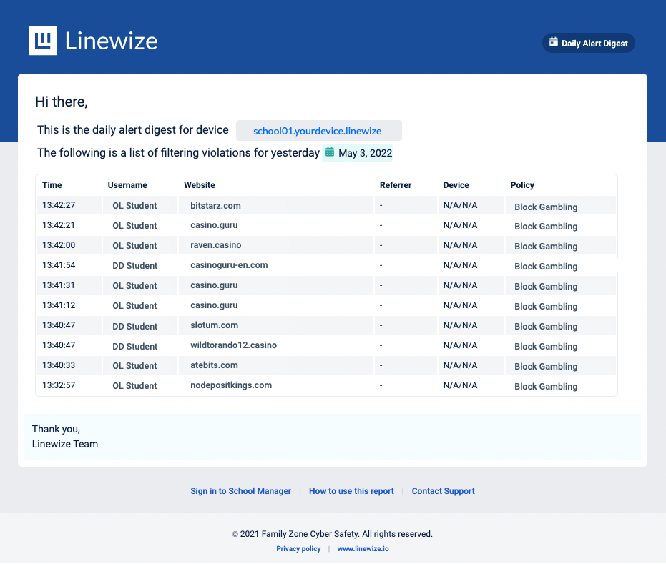Click the Hi there, greeting text
This screenshot has width=666, height=564.
pyautogui.click(x=62, y=102)
